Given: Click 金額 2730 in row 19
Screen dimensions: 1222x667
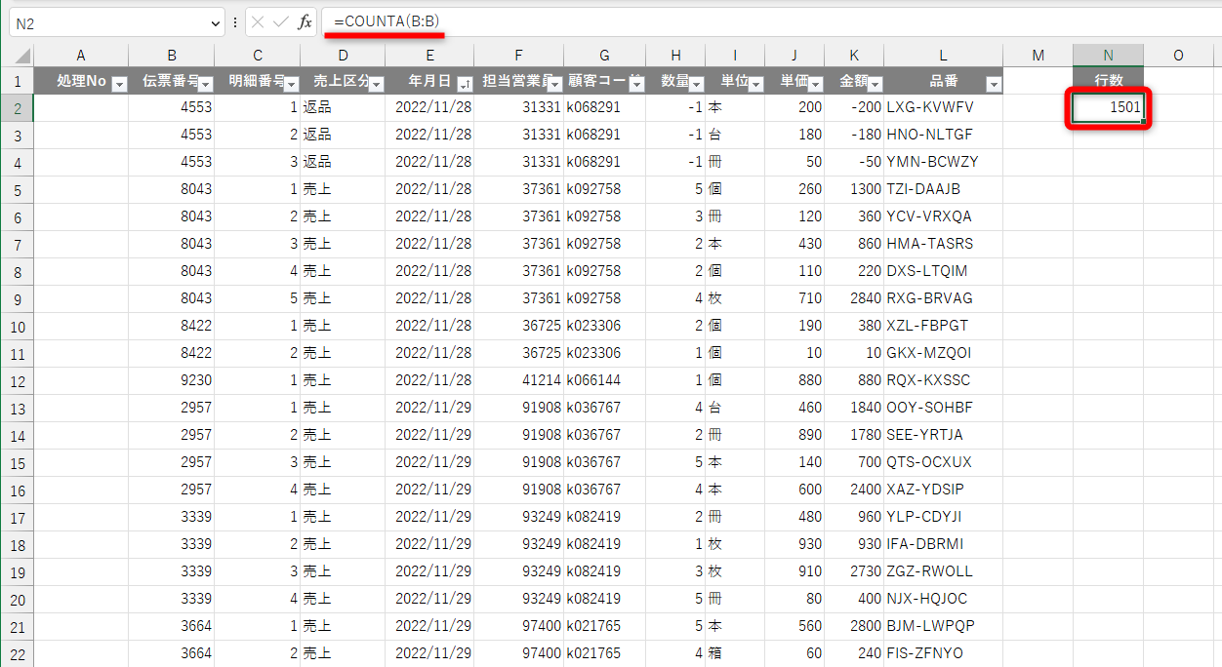Looking at the screenshot, I should [x=854, y=571].
